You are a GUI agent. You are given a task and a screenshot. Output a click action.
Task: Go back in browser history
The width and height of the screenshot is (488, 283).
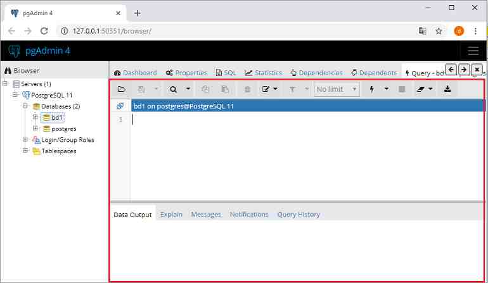point(11,31)
